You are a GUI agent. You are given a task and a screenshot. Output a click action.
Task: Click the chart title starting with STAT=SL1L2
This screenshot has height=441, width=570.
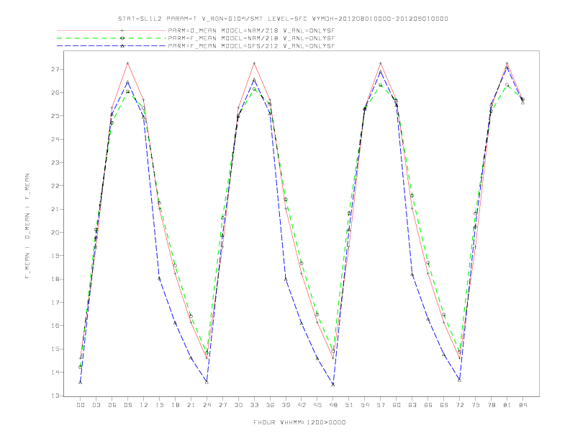(283, 19)
